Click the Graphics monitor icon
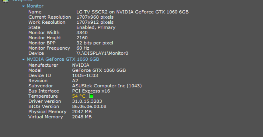This screenshot has height=137, width=263. tap(6, 1)
